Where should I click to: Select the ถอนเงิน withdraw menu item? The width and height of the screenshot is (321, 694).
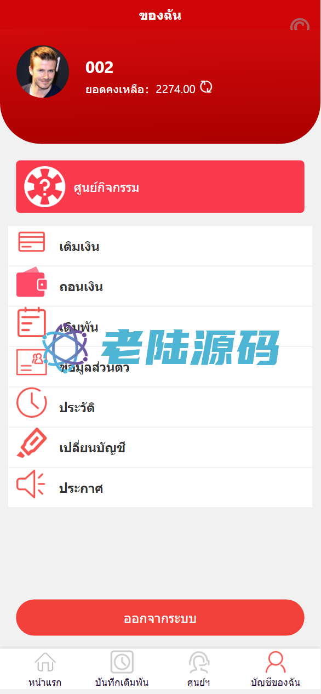(160, 287)
